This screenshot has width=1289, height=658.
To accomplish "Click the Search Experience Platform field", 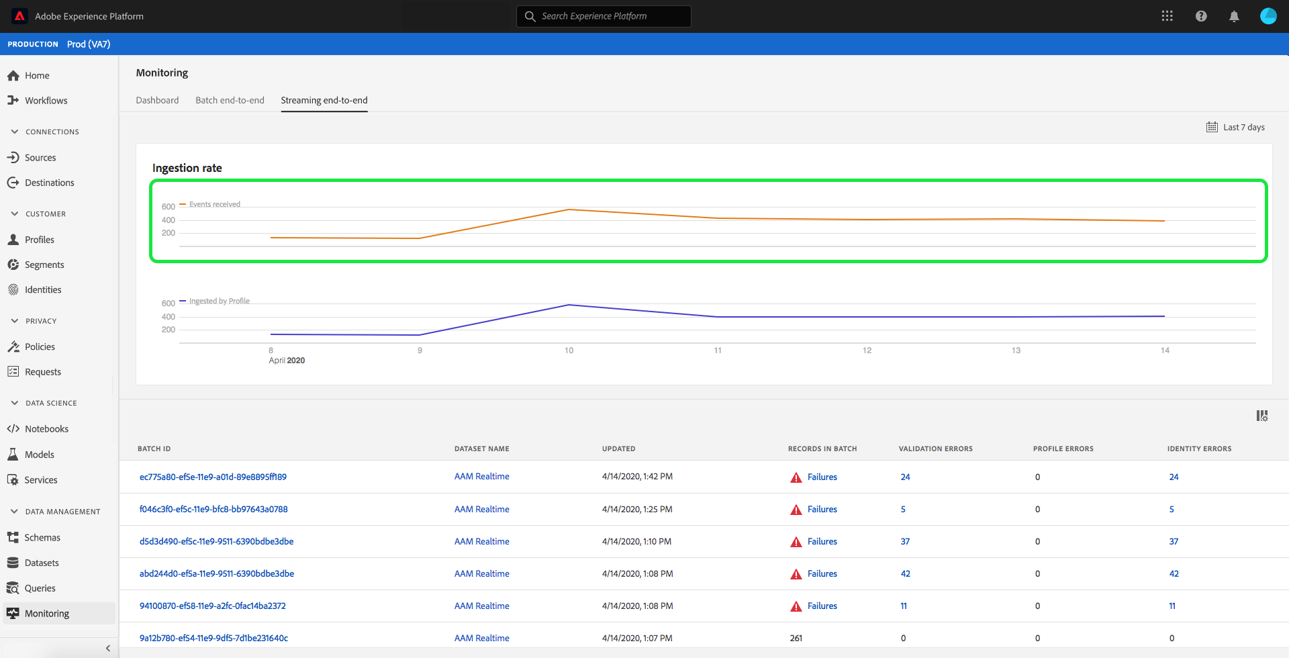I will point(604,16).
